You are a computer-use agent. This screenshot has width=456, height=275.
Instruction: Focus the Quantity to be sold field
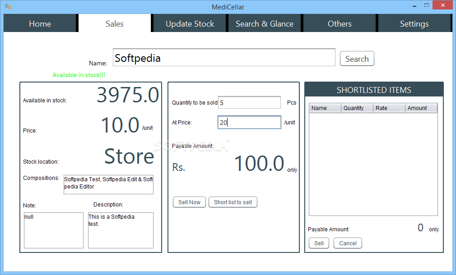pyautogui.click(x=249, y=102)
